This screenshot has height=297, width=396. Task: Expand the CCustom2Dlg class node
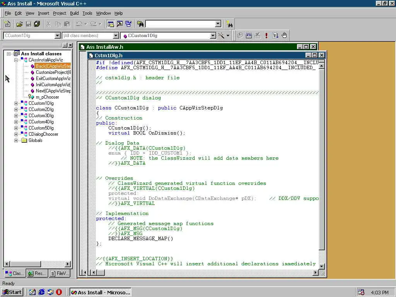click(x=16, y=109)
